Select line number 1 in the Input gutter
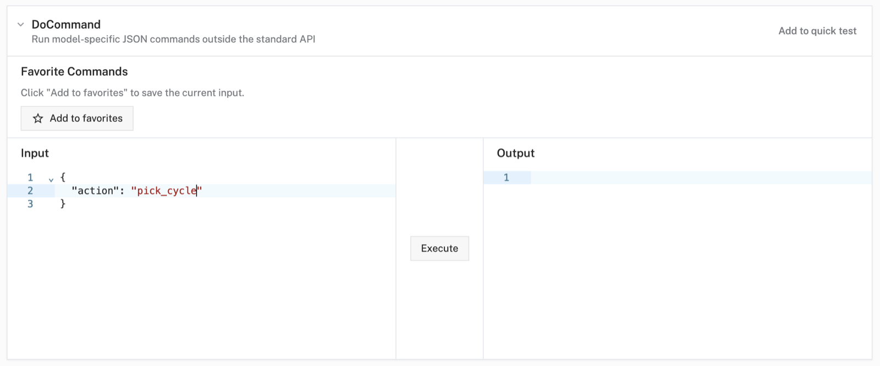880x366 pixels. pyautogui.click(x=30, y=177)
